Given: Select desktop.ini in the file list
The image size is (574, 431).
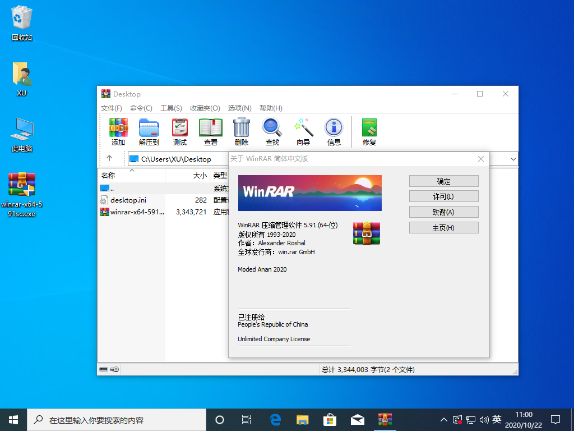Looking at the screenshot, I should click(x=129, y=200).
